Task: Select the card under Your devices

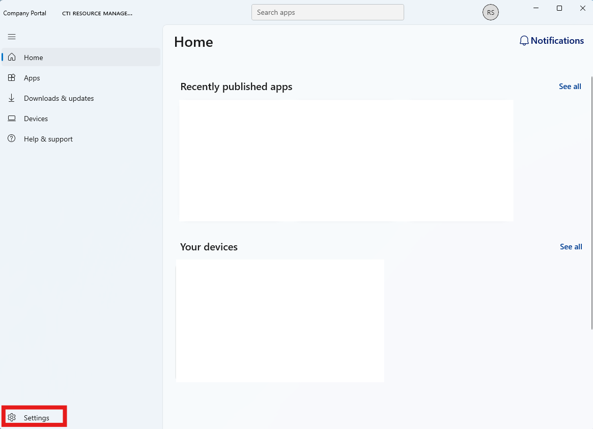Action: click(280, 321)
